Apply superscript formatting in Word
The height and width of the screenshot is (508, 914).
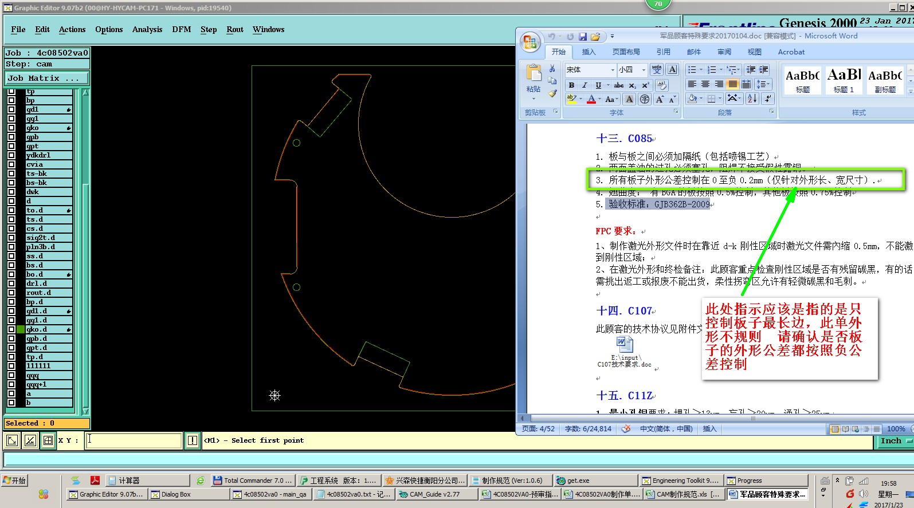[645, 85]
